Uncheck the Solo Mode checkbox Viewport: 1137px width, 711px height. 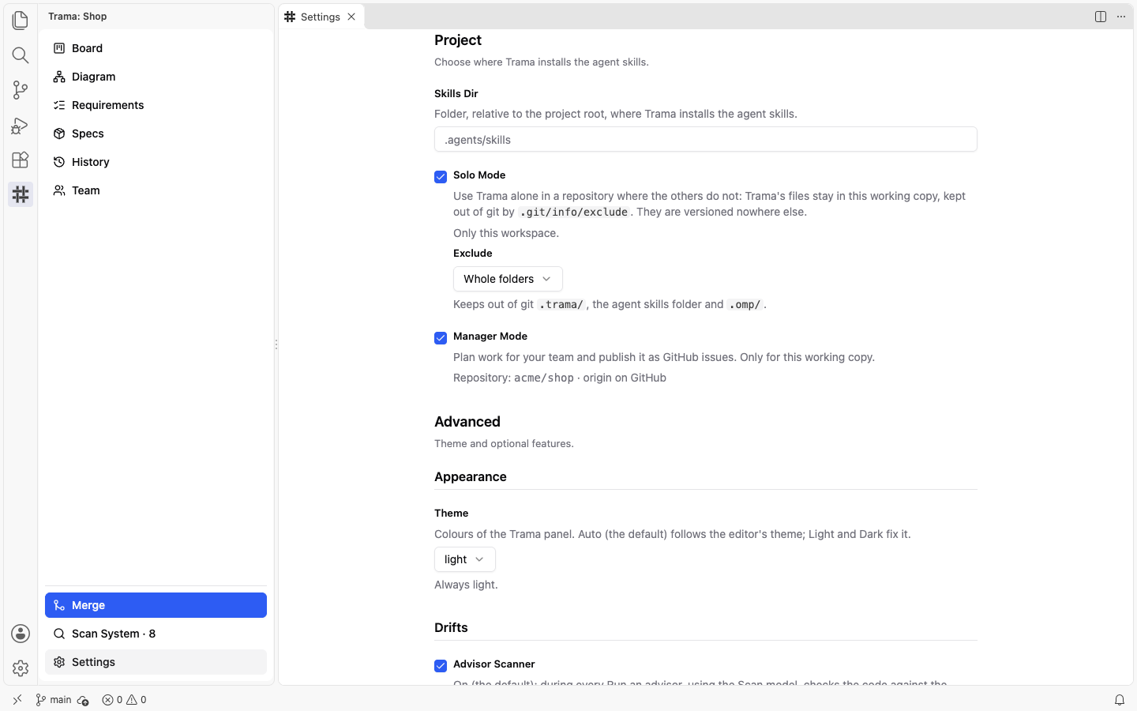tap(441, 176)
